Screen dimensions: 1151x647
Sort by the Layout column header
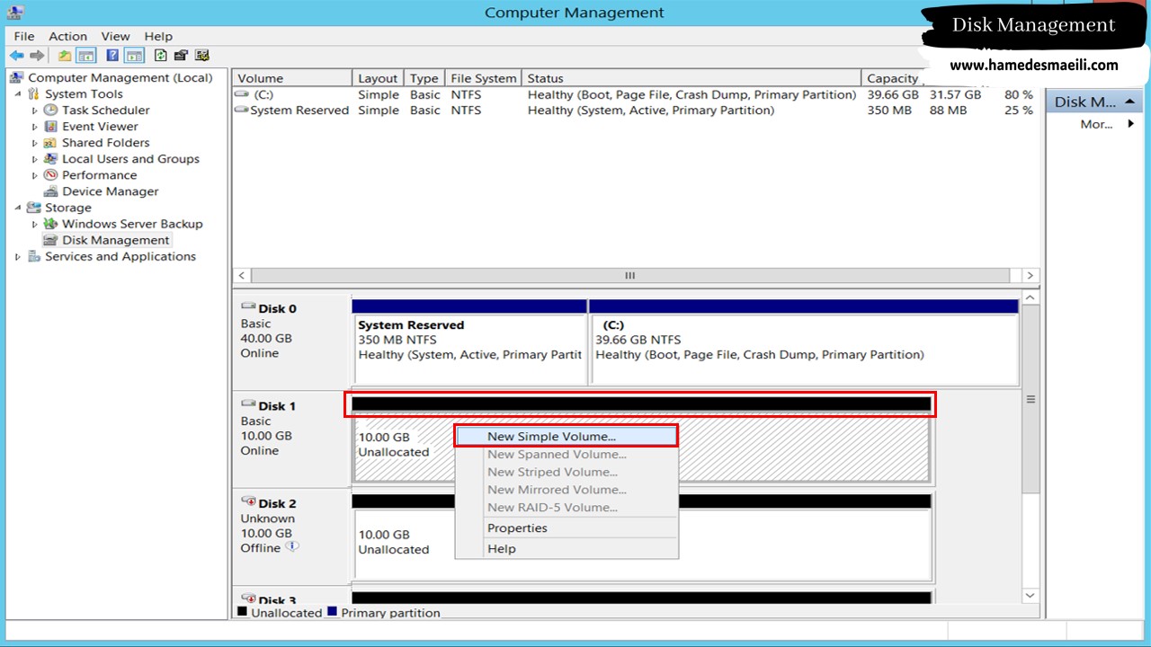tap(378, 78)
